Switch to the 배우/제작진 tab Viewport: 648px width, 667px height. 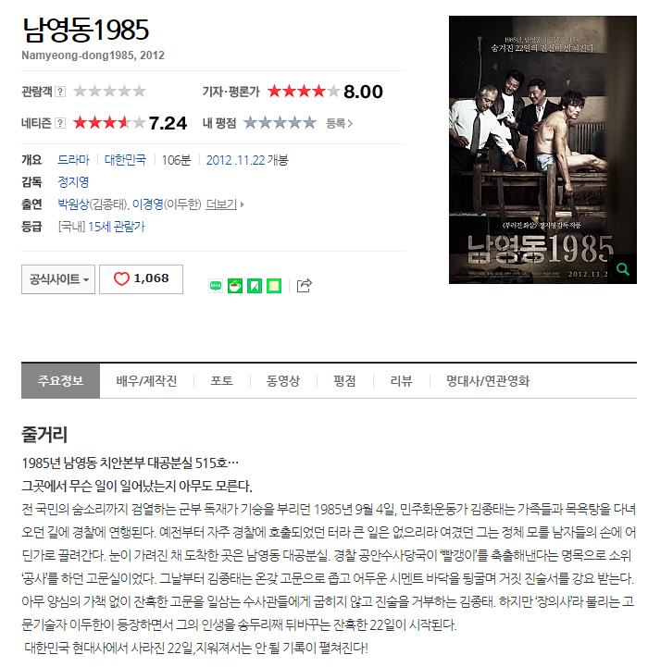click(x=146, y=381)
